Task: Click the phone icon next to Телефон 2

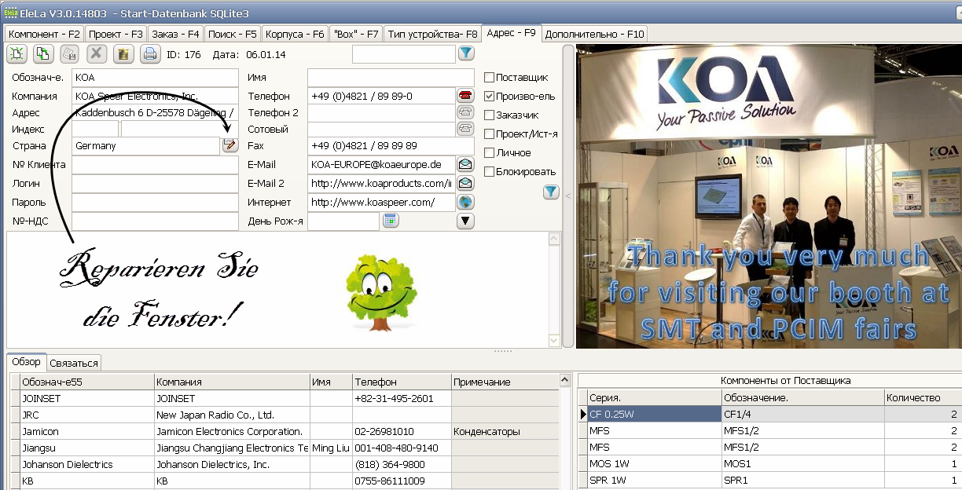Action: (x=465, y=112)
